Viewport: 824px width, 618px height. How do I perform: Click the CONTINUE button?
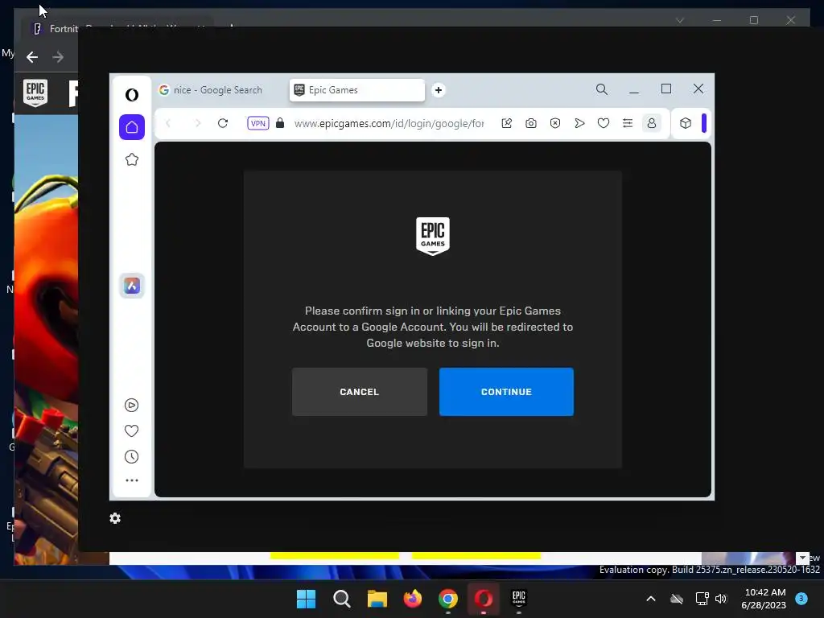point(507,392)
